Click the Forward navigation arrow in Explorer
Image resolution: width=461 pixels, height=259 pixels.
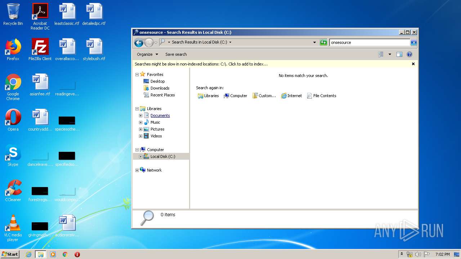(149, 42)
